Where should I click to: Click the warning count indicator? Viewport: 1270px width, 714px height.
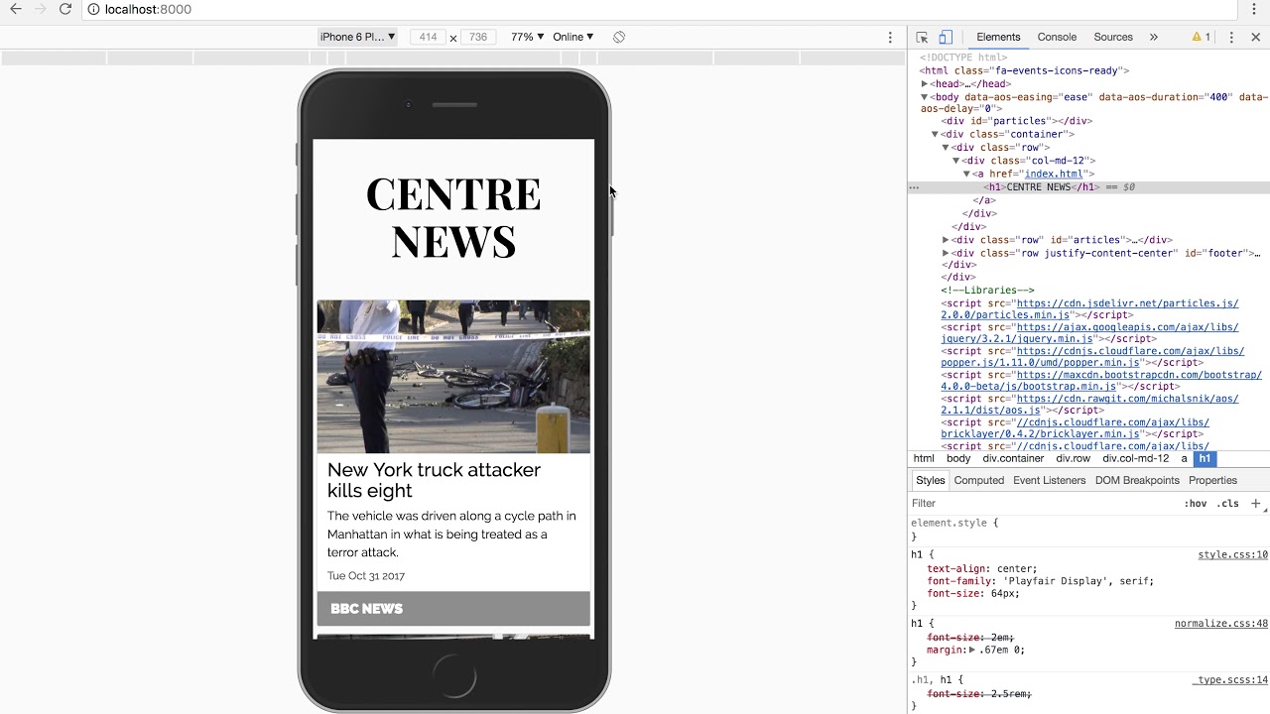1201,37
